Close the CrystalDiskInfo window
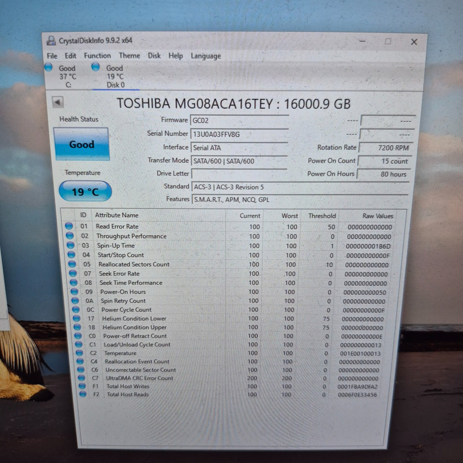463x463 pixels. tap(414, 42)
